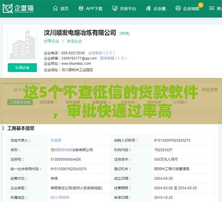Viewport: 222px width, 202px height.
Task: Click 登记机关 value 阿坝州工商行政管理局
Action: tap(172, 169)
